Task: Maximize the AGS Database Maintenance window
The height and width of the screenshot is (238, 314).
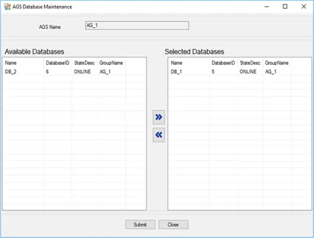Action: (x=285, y=6)
